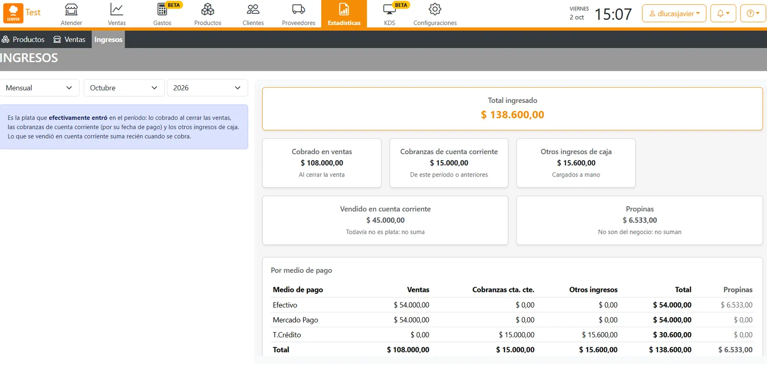This screenshot has height=366, width=767.
Task: Click the BETA badge on KDS
Action: (x=401, y=5)
